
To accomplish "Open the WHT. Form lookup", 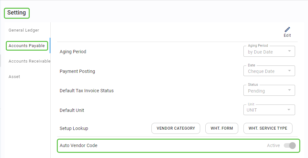I will point(222,128).
